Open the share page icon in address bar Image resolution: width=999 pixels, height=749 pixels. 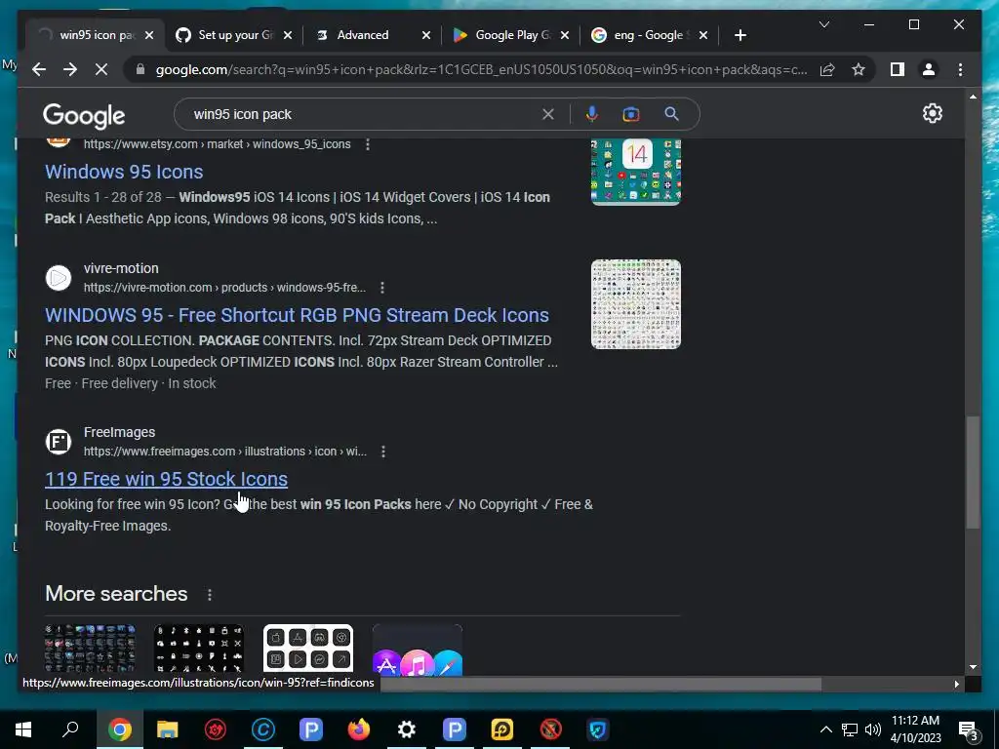[827, 69]
